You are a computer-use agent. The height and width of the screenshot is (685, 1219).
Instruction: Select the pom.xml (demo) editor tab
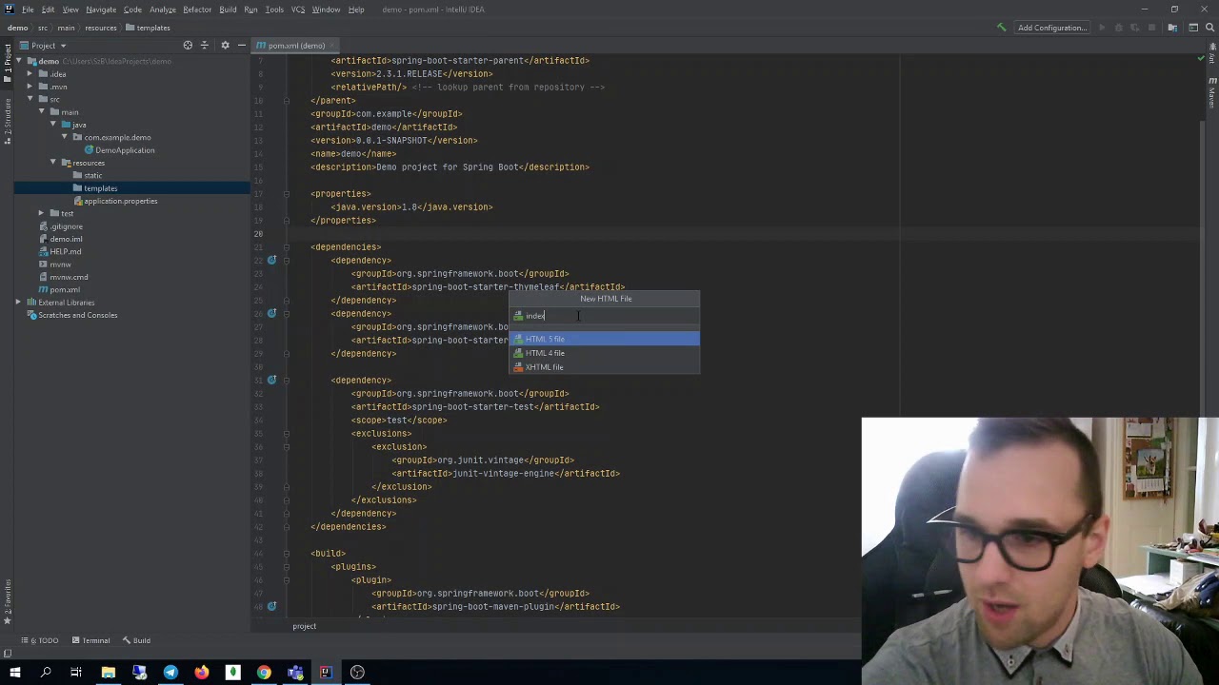click(295, 46)
